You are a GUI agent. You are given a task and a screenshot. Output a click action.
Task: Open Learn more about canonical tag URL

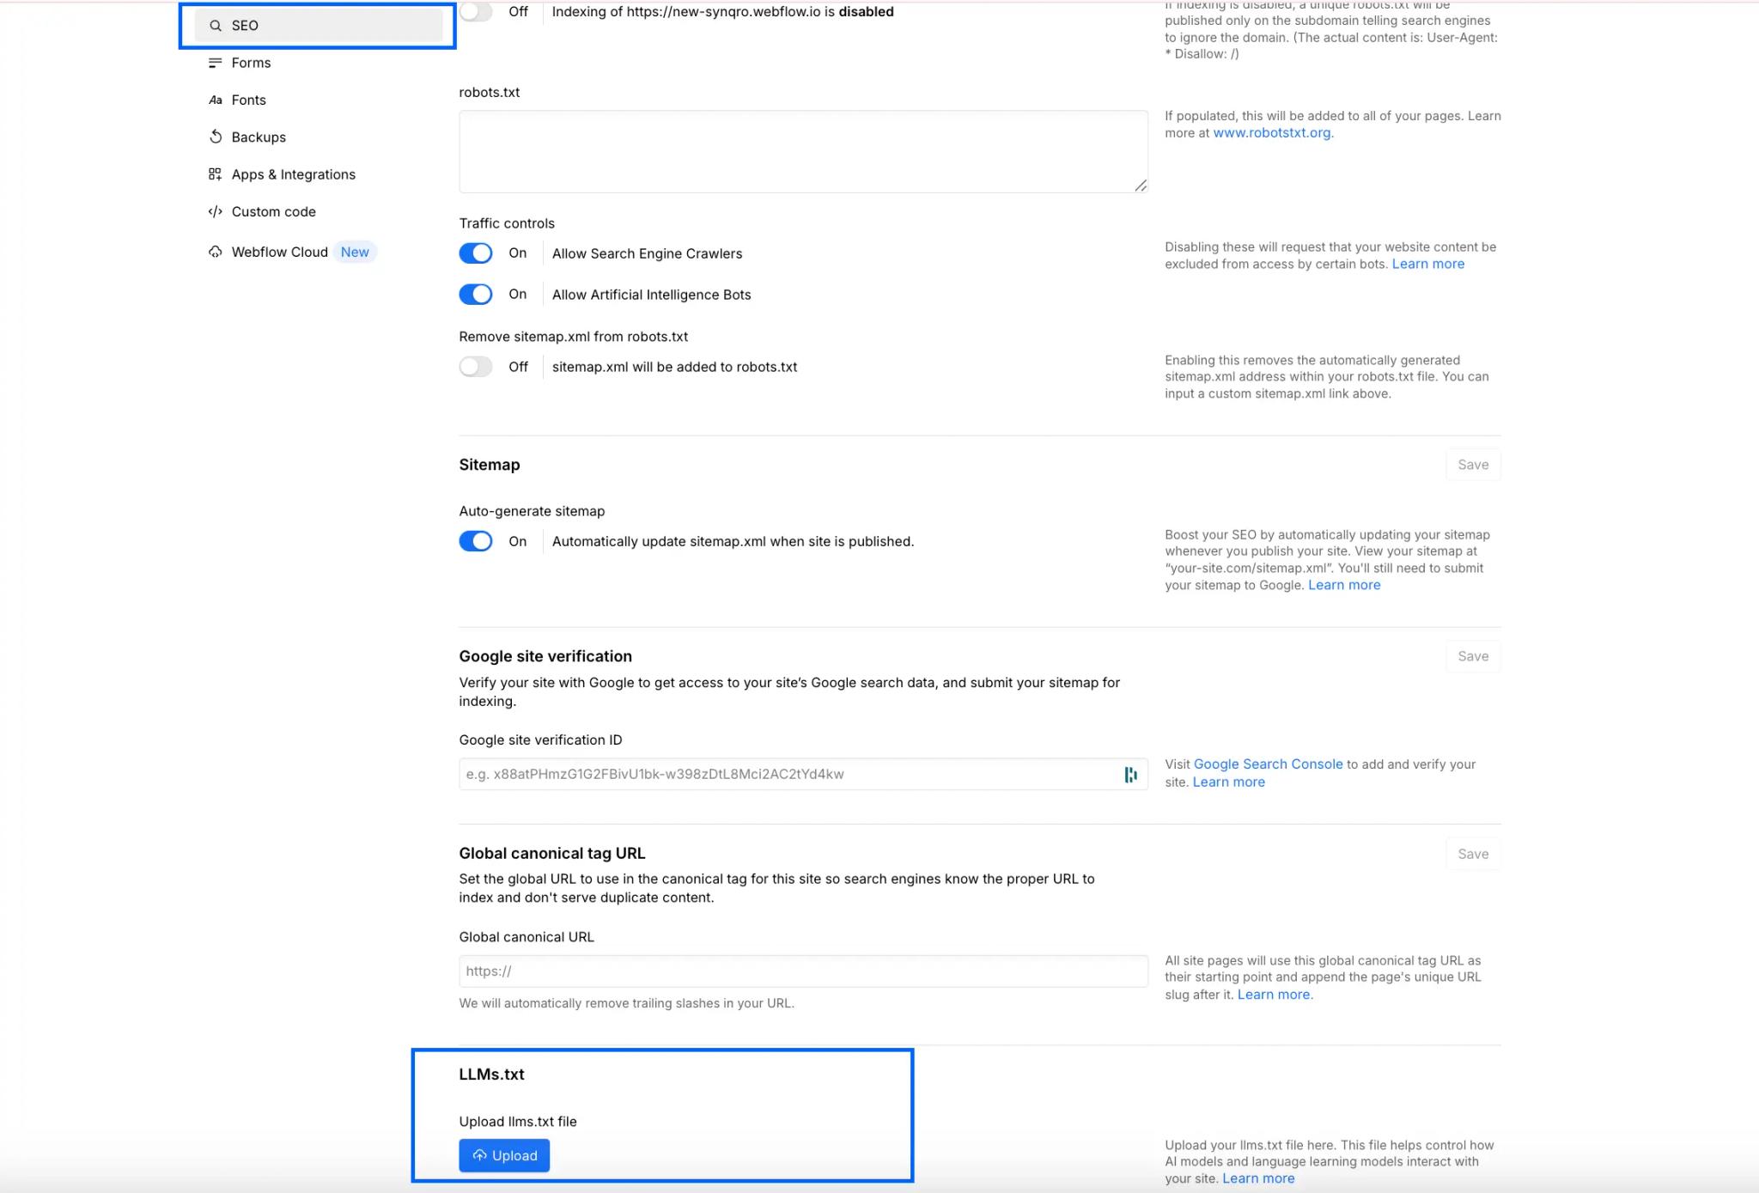[1274, 995]
